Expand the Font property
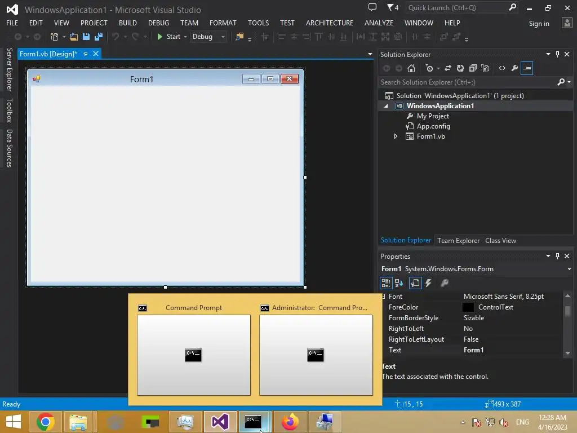Viewport: 577px width, 433px height. pyautogui.click(x=383, y=297)
